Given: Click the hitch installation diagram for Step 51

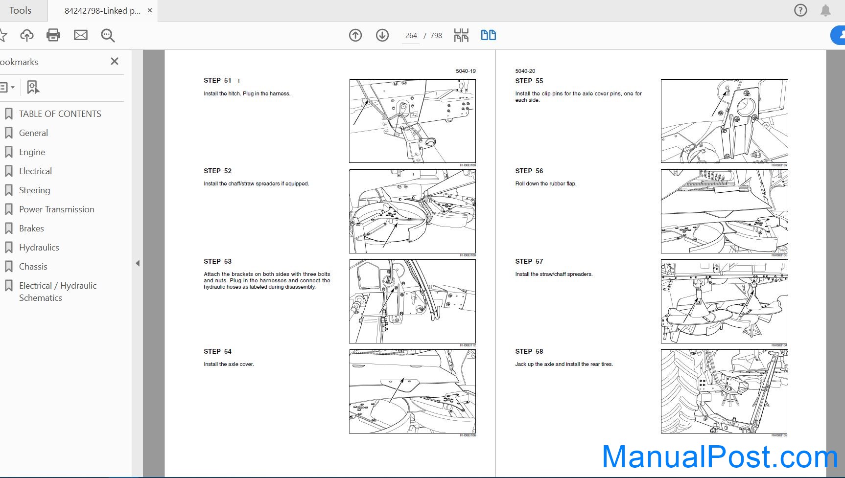Looking at the screenshot, I should click(x=412, y=121).
